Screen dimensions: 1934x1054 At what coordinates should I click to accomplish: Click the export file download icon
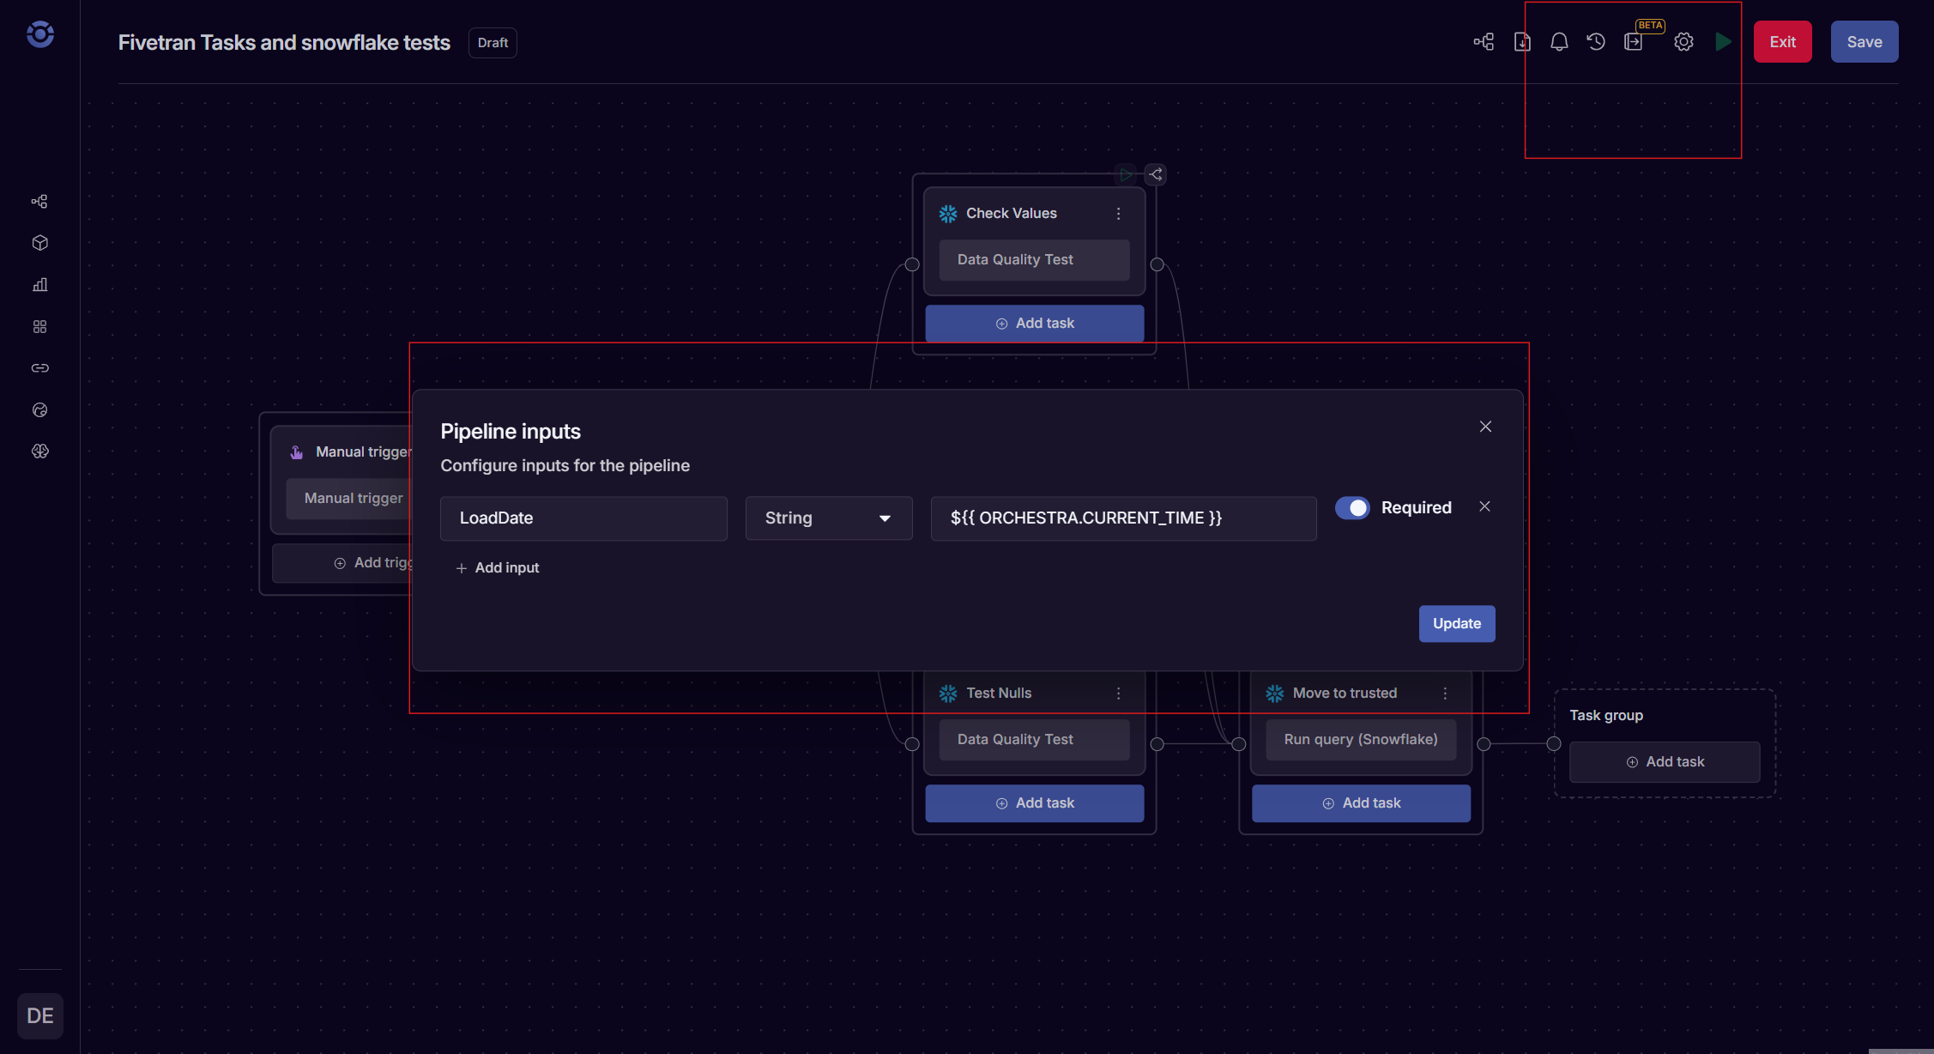(x=1522, y=41)
